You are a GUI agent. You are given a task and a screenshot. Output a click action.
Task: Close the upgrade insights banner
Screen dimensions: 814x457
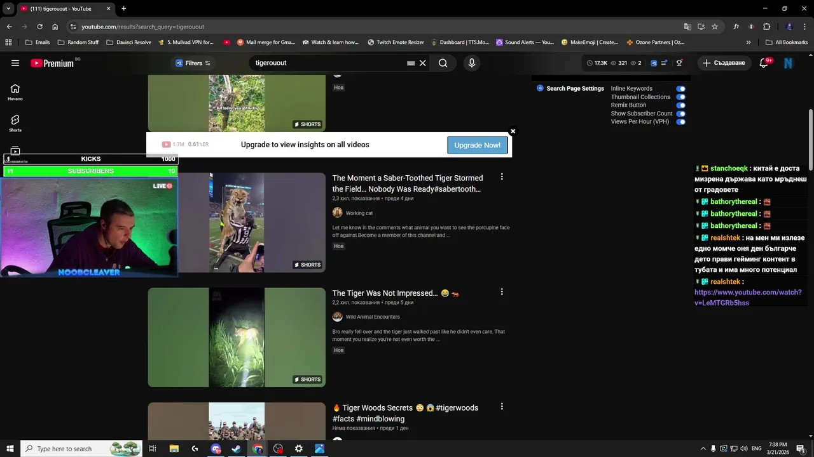513,131
